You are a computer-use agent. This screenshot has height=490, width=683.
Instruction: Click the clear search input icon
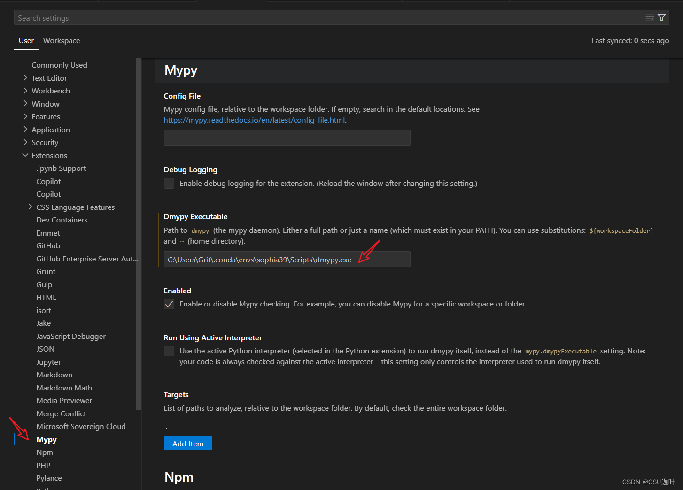pos(650,17)
